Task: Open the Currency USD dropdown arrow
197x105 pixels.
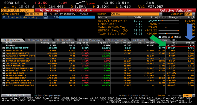Action: pyautogui.click(x=194, y=14)
